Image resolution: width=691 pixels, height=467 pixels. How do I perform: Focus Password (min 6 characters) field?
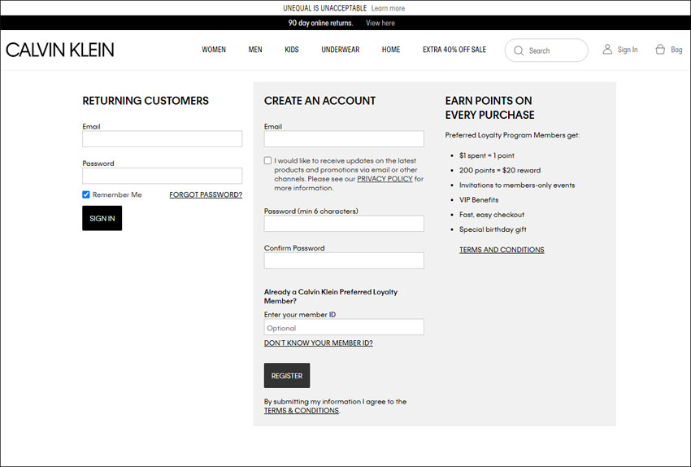pos(344,224)
